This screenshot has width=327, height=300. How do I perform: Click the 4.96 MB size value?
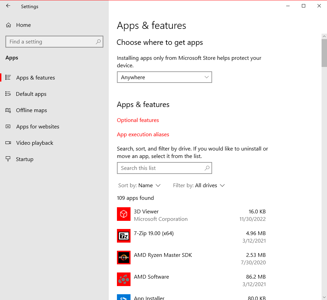[x=256, y=233]
